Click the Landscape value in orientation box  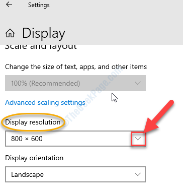(27, 174)
